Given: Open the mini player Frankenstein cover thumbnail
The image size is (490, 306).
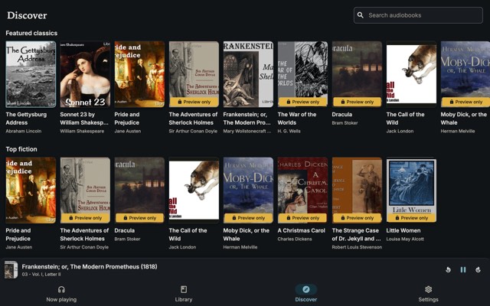Looking at the screenshot, I should pos(11,270).
